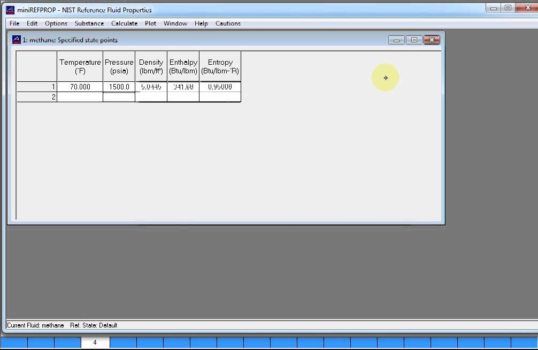Click the temperature cell showing 70.000
The width and height of the screenshot is (538, 350).
coord(80,87)
